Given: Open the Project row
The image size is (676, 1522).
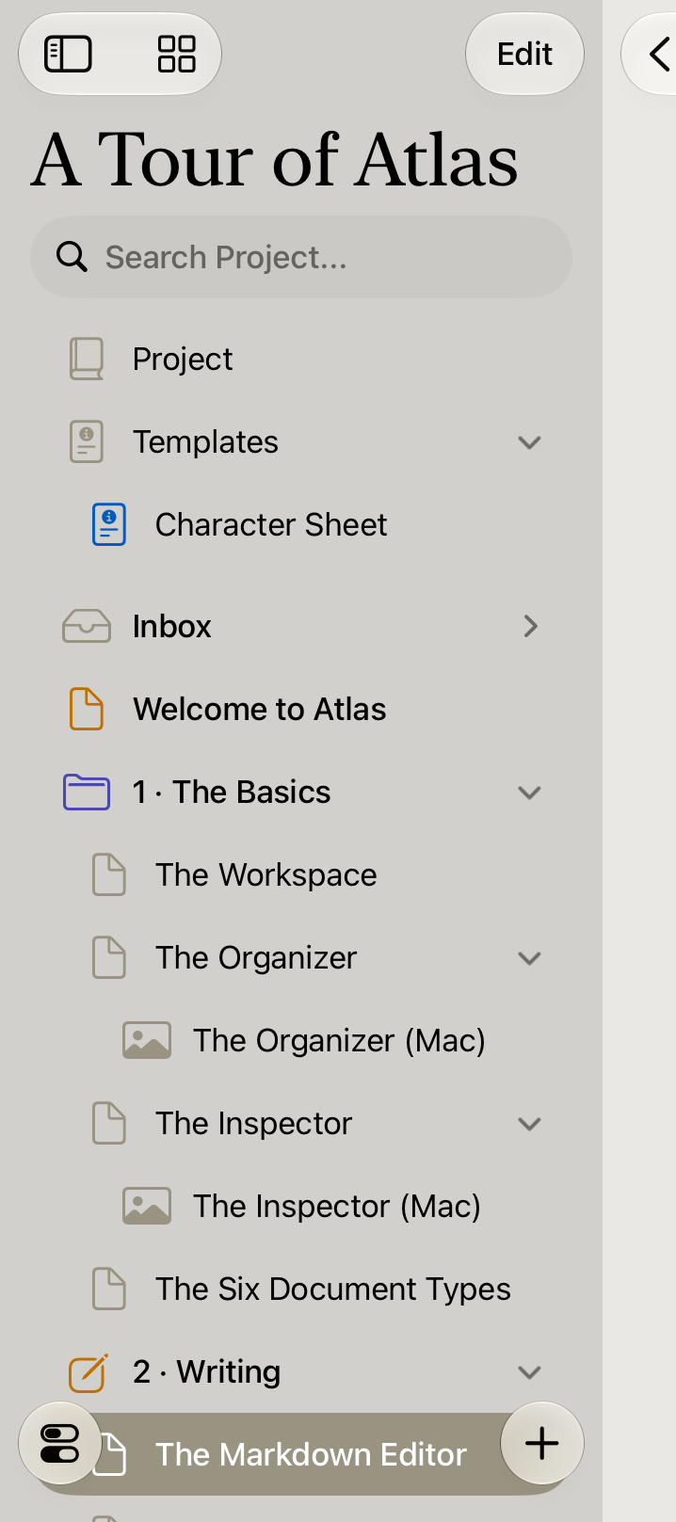Looking at the screenshot, I should point(301,359).
